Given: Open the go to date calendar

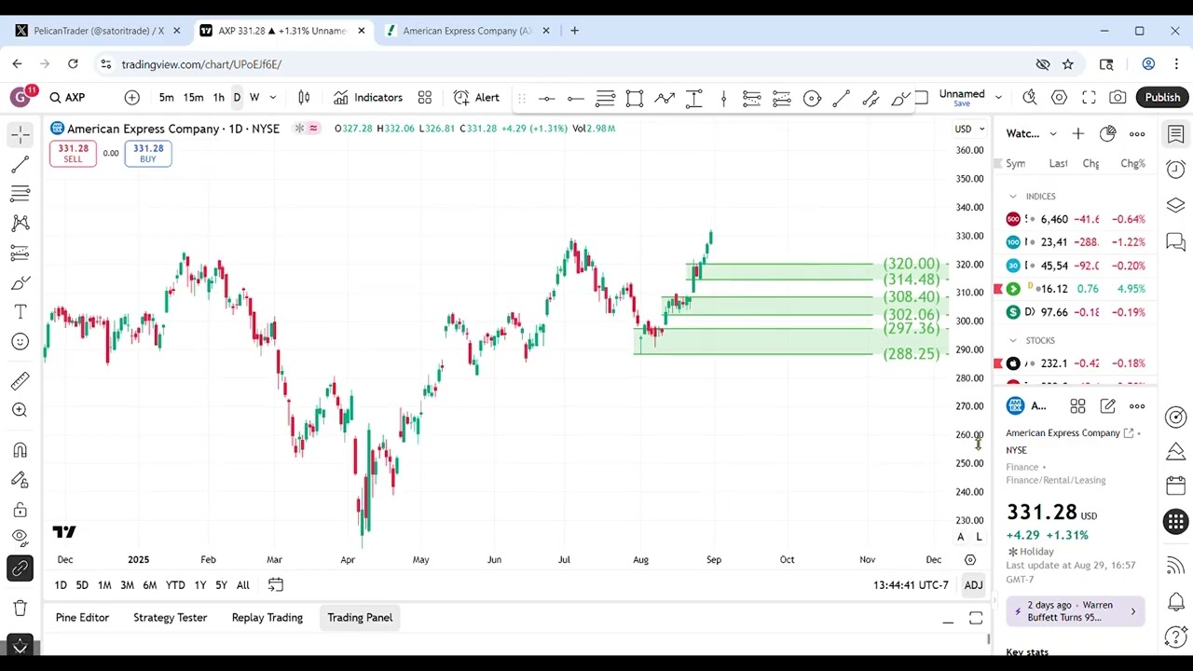Looking at the screenshot, I should [x=276, y=585].
